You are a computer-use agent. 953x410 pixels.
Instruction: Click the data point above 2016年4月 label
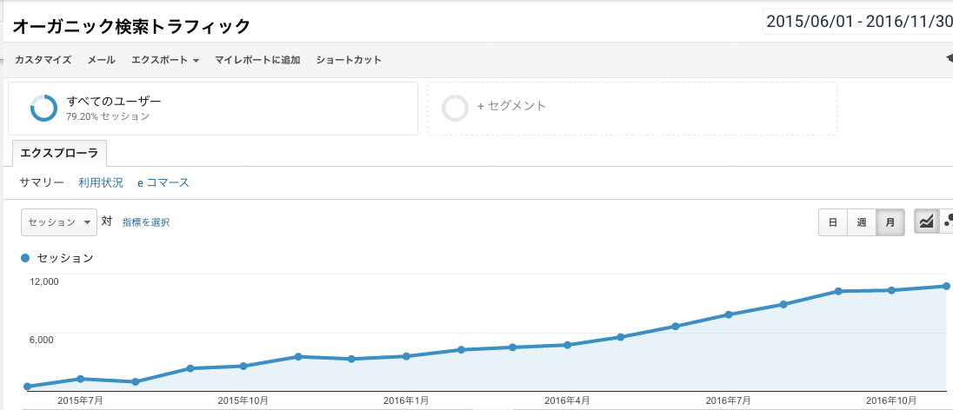[x=567, y=344]
